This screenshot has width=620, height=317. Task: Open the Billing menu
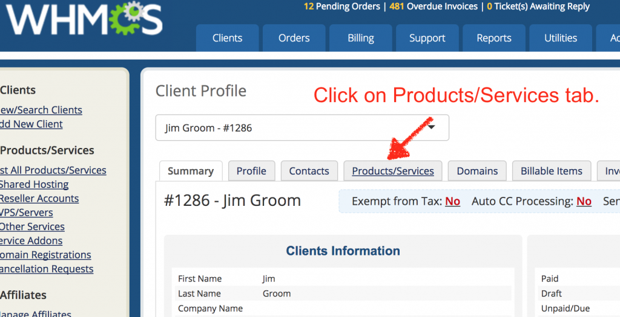(x=361, y=38)
